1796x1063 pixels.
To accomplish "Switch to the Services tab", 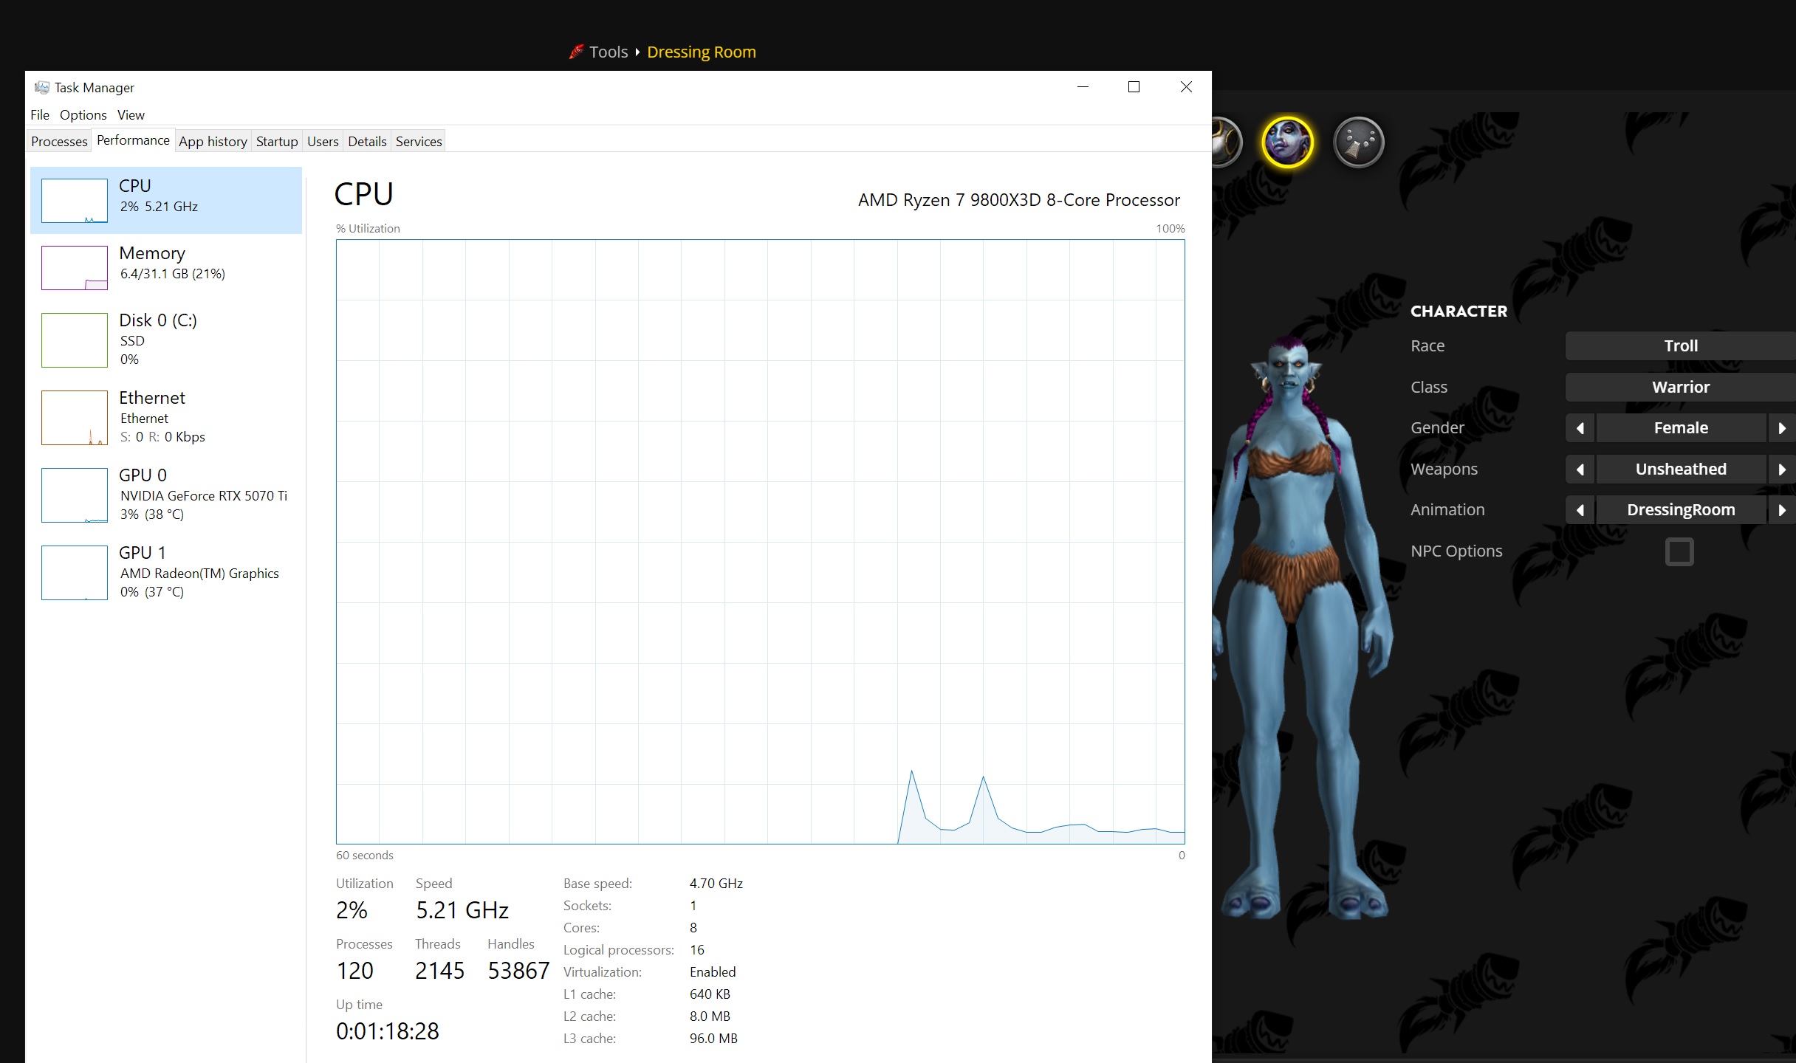I will (419, 141).
